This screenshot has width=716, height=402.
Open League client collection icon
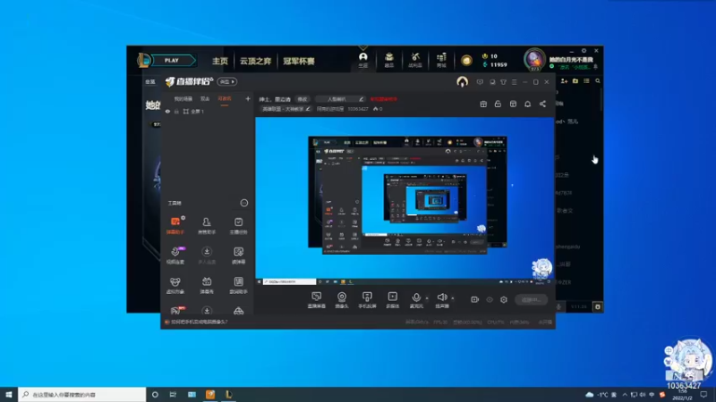389,60
